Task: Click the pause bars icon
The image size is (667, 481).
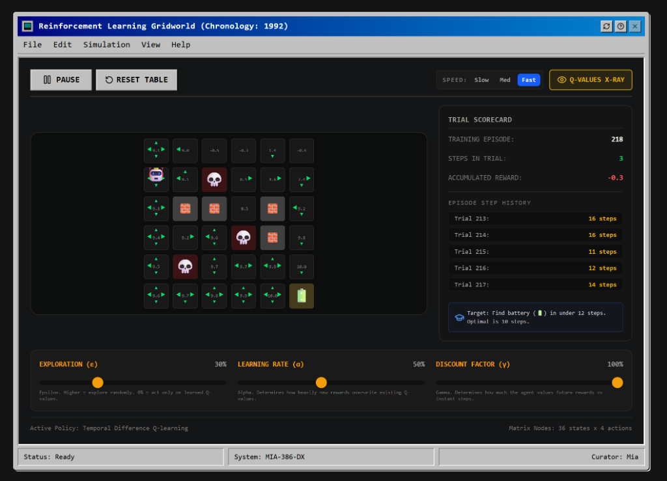Action: [47, 80]
